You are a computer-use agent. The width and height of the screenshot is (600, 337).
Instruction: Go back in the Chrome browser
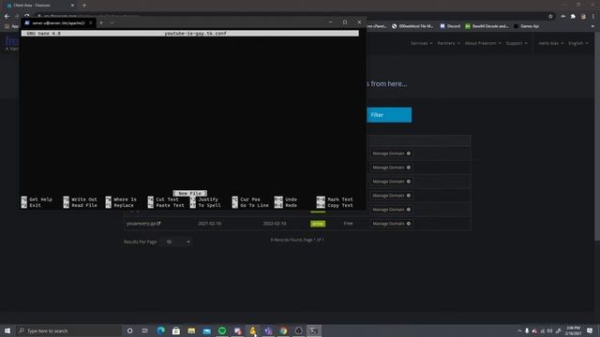[7, 17]
